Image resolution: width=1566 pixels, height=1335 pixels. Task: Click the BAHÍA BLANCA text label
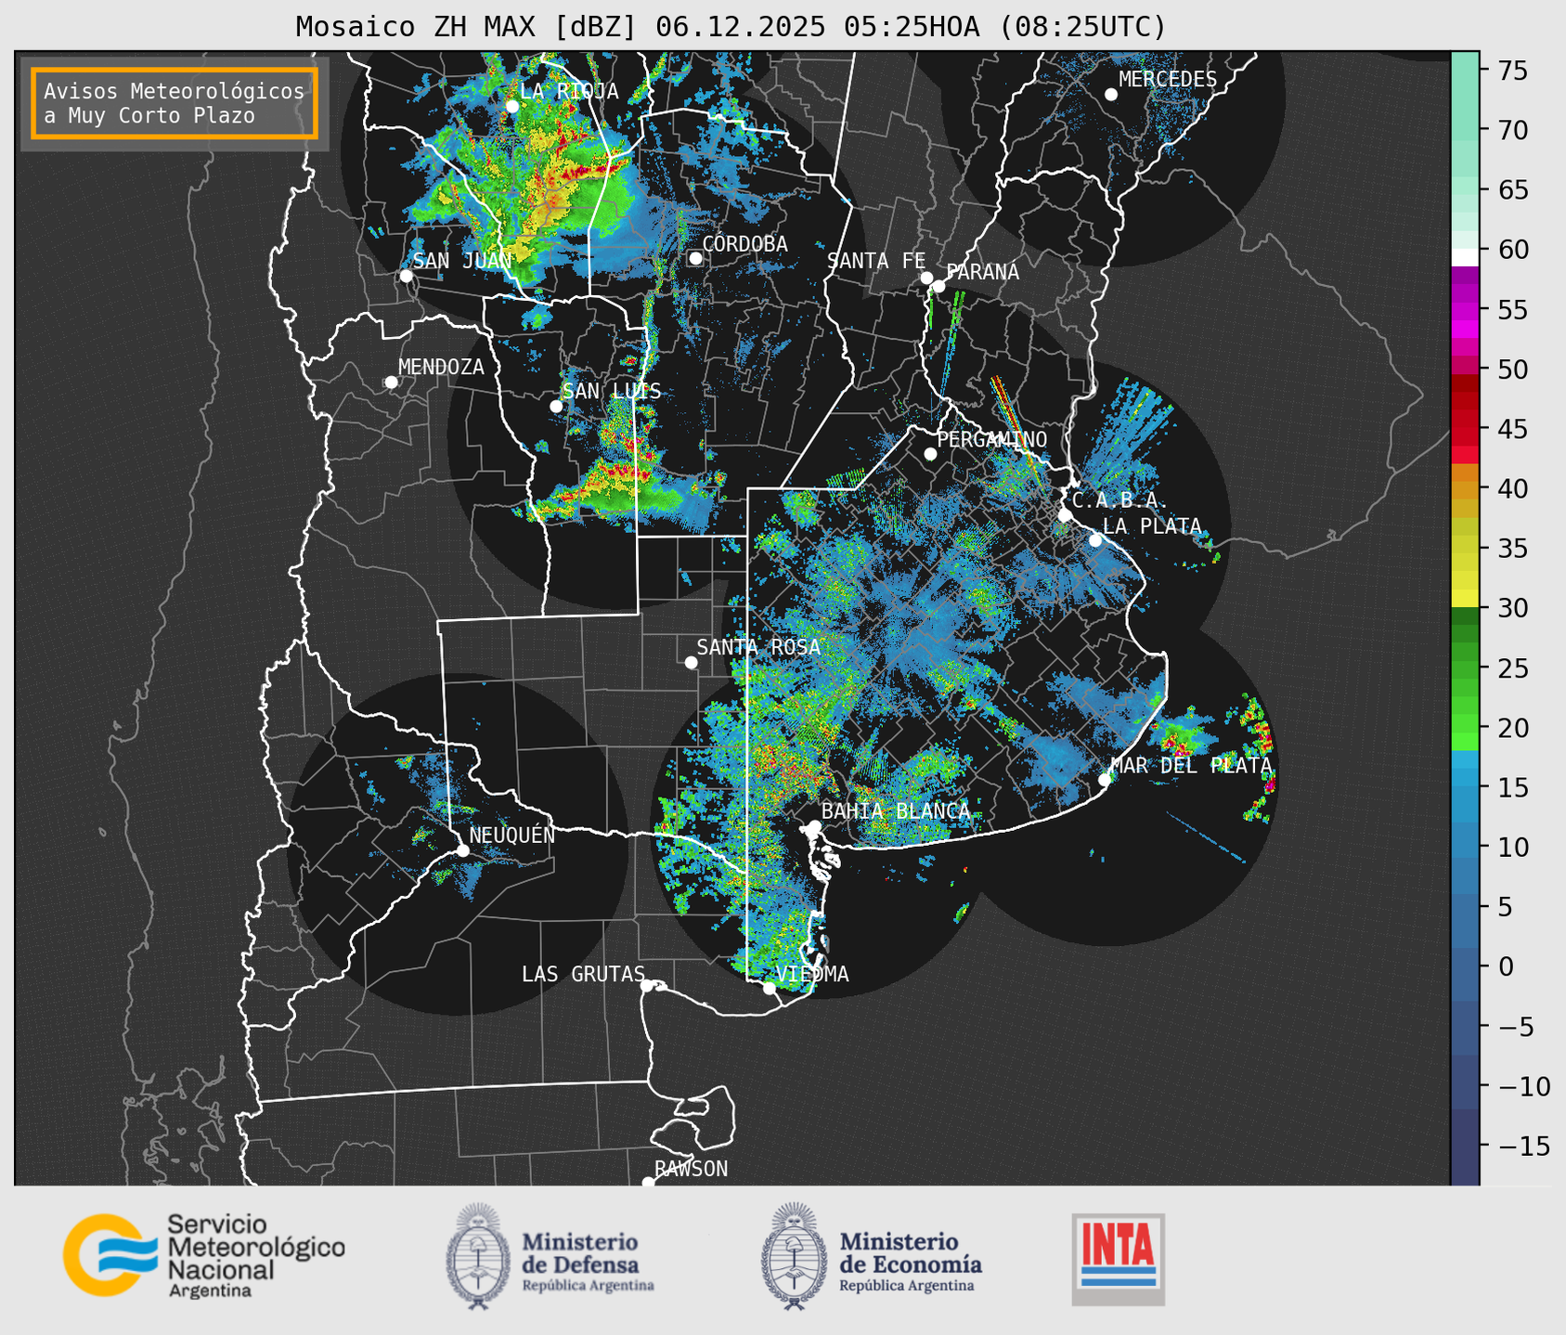[x=895, y=811]
